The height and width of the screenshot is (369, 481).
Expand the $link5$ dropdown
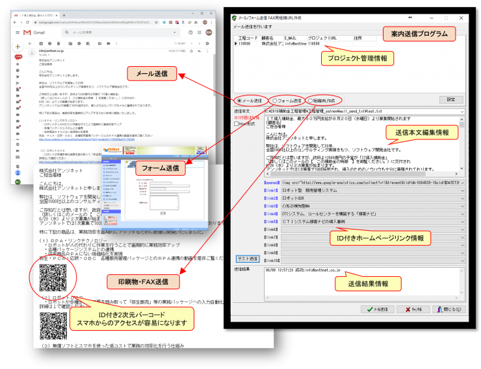point(462,222)
